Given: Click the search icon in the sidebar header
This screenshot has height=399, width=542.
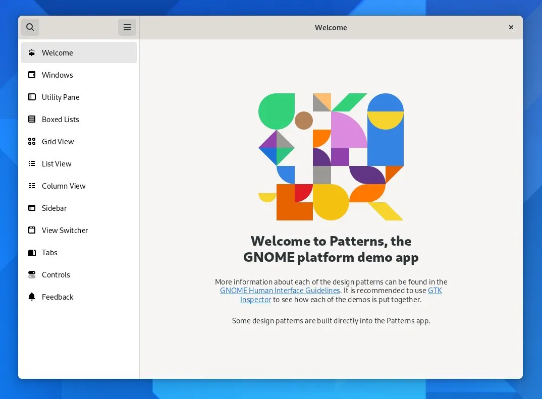Looking at the screenshot, I should 30,27.
